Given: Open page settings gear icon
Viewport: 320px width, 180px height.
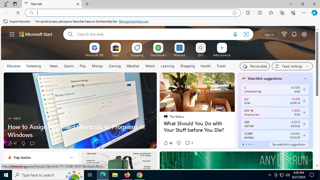Looking at the screenshot, I should (x=304, y=34).
